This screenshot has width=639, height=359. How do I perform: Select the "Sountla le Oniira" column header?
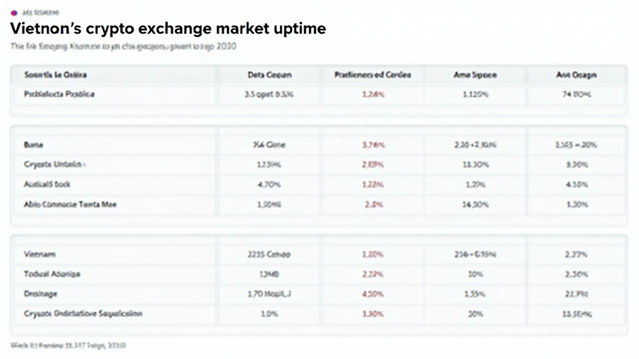56,75
